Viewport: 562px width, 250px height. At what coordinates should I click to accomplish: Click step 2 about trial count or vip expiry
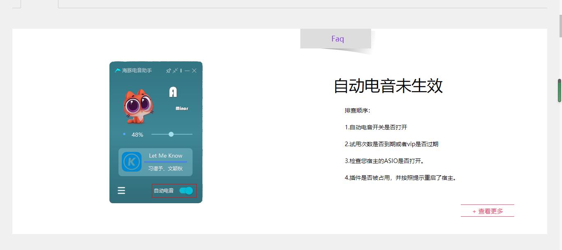(x=392, y=144)
